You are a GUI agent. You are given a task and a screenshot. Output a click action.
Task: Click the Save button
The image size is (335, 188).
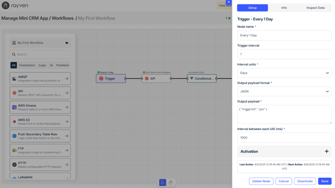325,181
